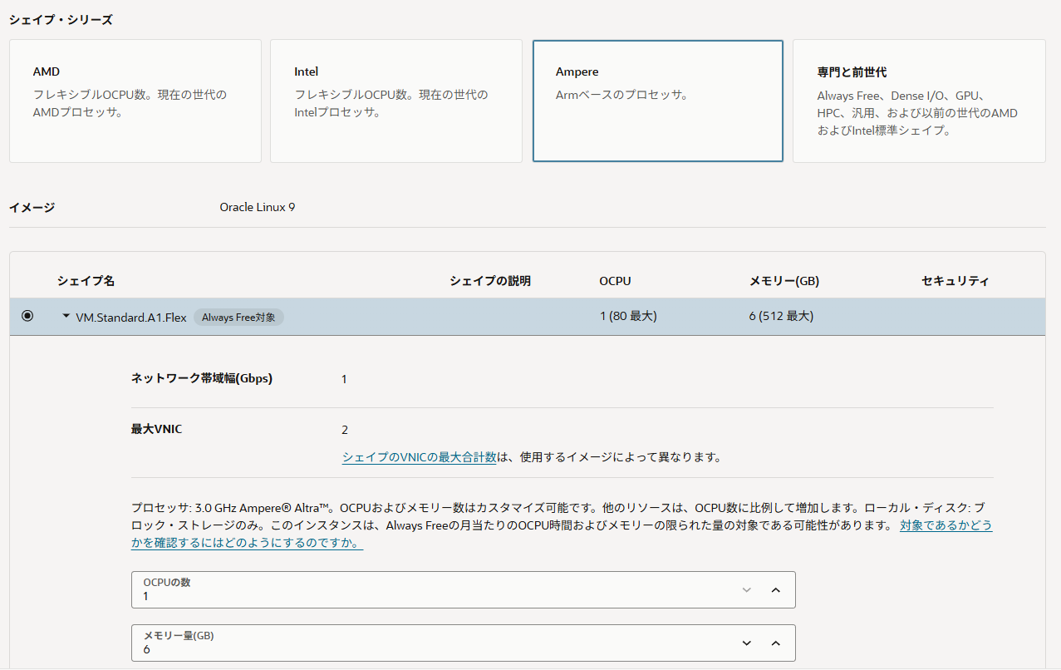
Task: Click the ネットワーク帯域幅(Gbps) label
Action: tap(202, 378)
